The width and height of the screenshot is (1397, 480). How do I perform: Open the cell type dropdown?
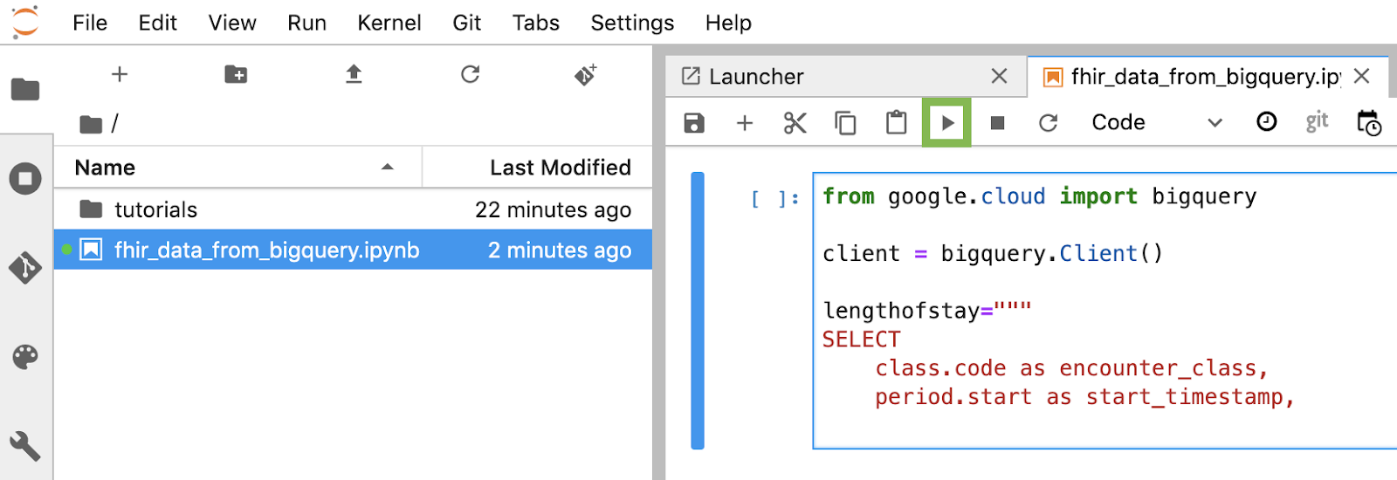(1155, 123)
